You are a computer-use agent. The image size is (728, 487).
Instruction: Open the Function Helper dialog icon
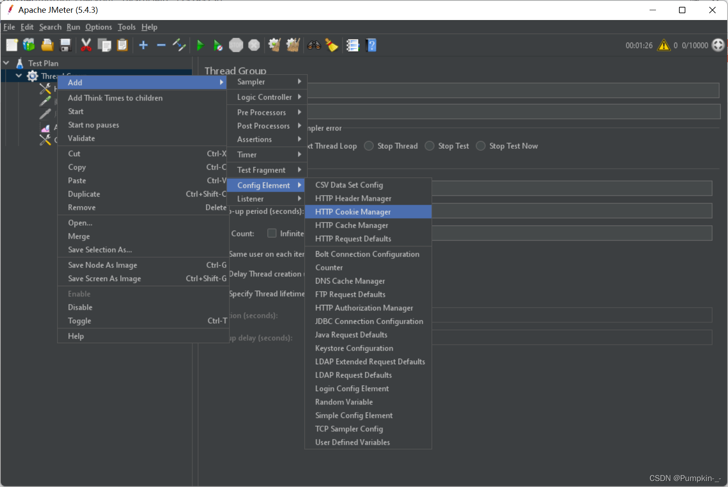[352, 45]
